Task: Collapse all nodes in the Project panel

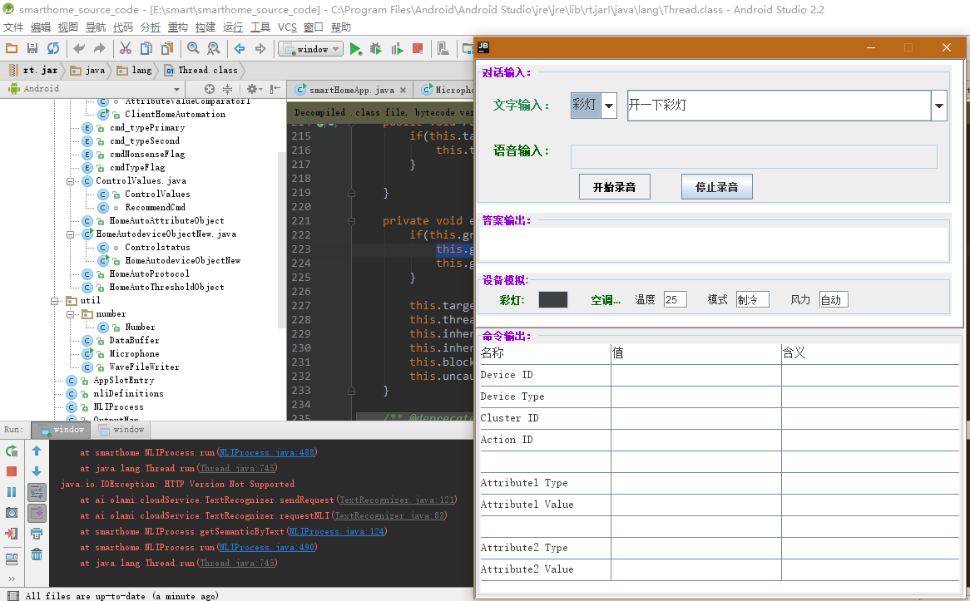Action: (x=228, y=89)
